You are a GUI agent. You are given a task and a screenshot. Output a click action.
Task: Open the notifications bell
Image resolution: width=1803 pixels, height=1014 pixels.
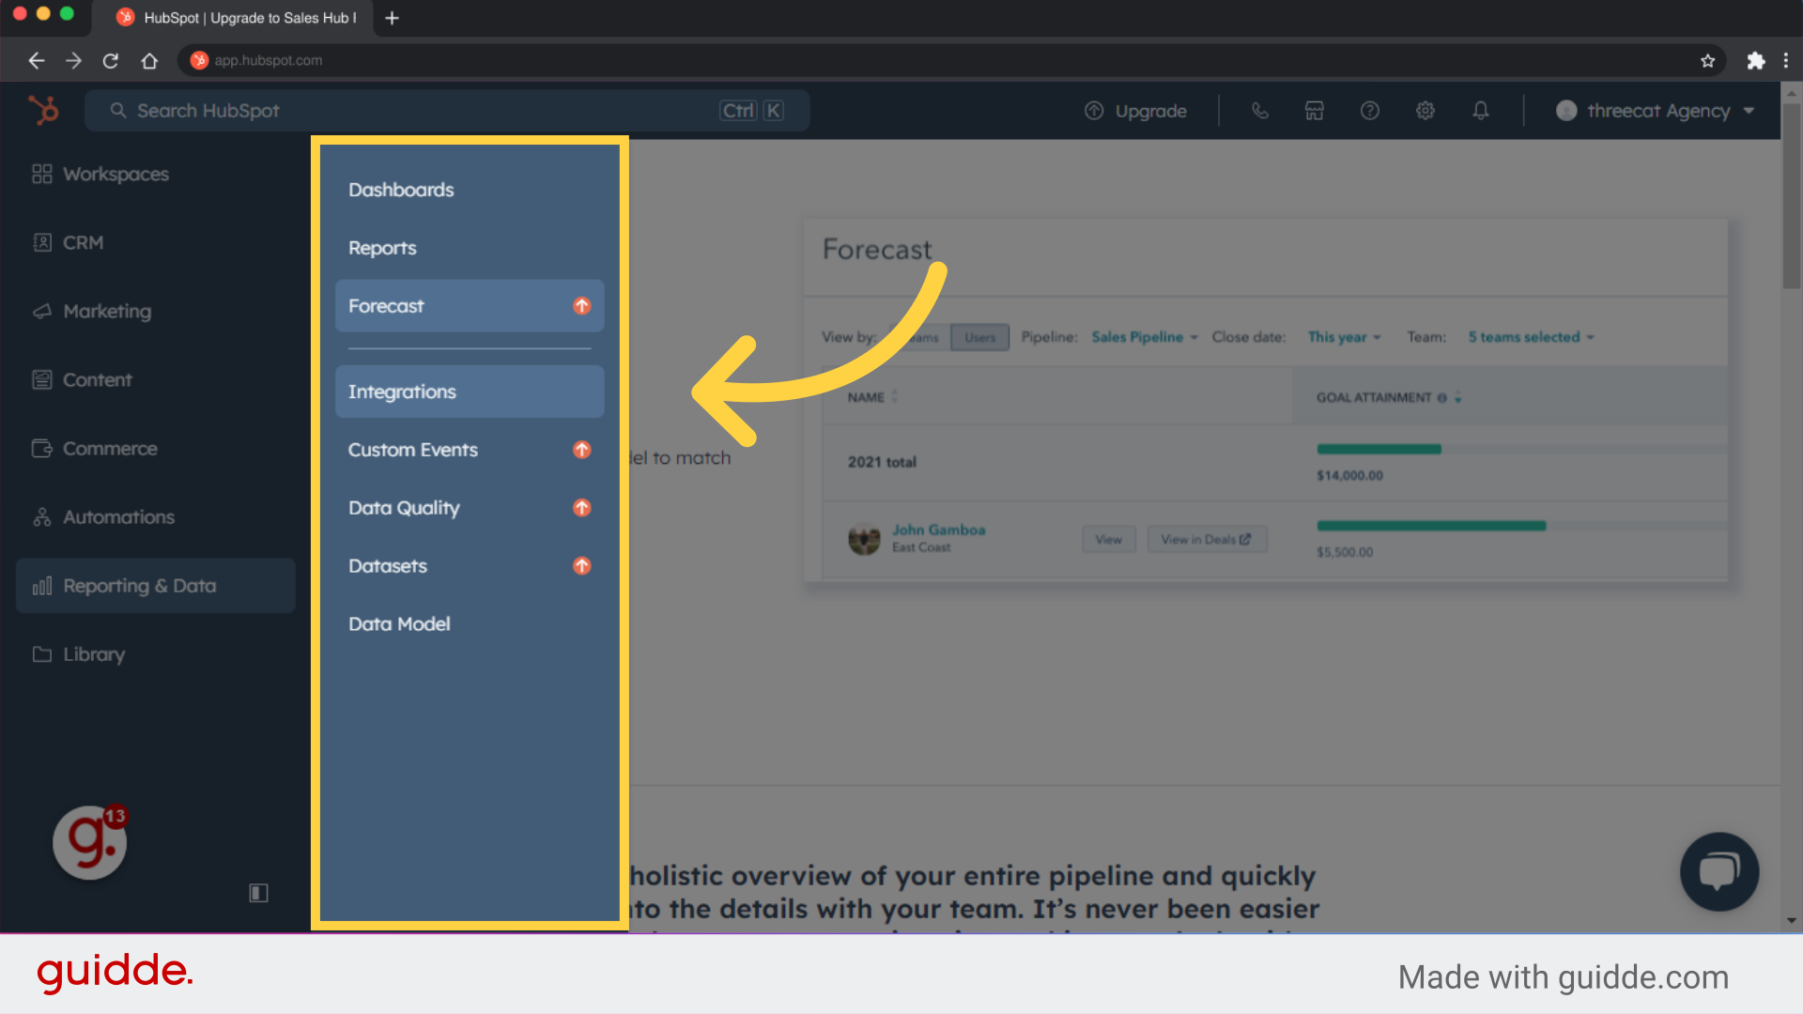(x=1481, y=110)
